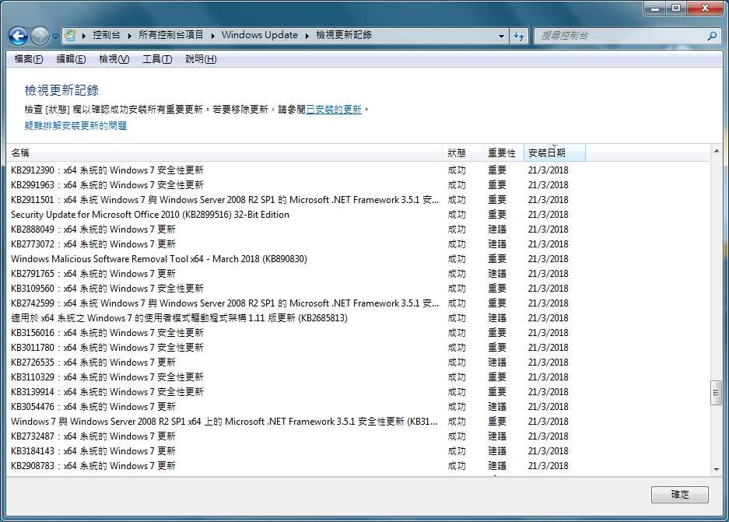Select the KB2732487 update row

[358, 436]
